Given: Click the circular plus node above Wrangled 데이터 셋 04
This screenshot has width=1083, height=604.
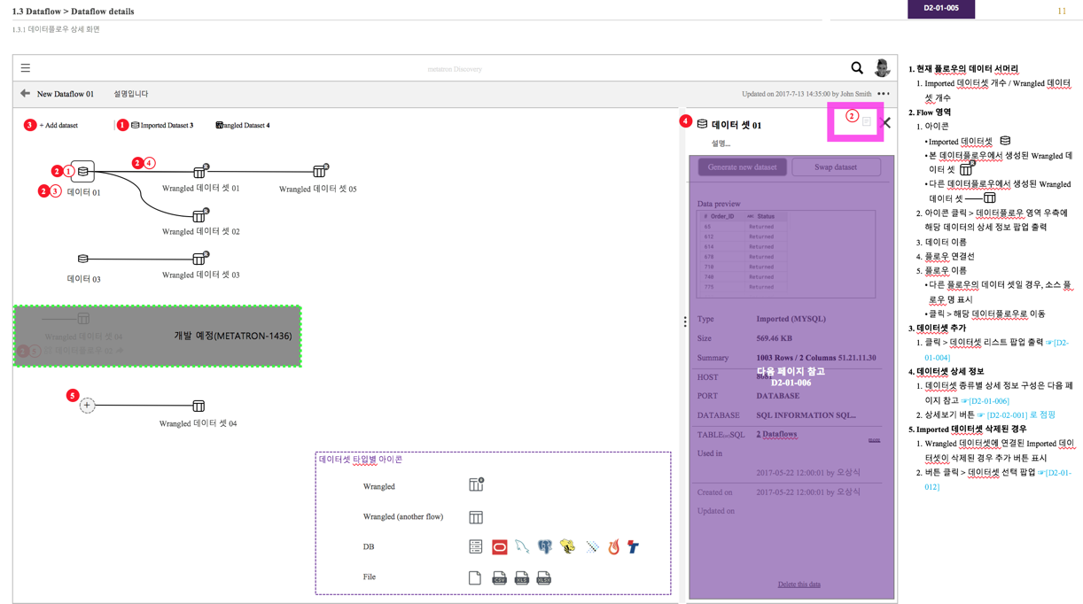Looking at the screenshot, I should (x=87, y=405).
